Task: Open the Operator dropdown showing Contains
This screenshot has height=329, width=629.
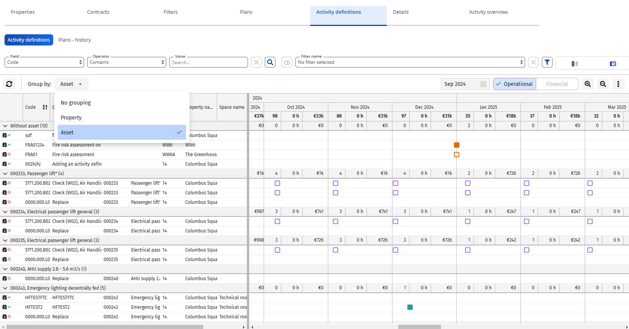Action: tap(126, 62)
